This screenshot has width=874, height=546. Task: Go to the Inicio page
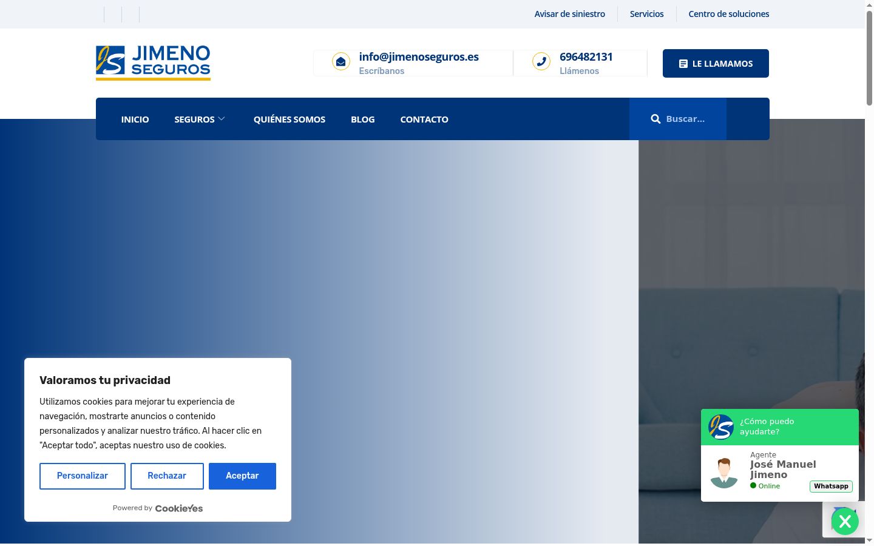click(x=135, y=120)
